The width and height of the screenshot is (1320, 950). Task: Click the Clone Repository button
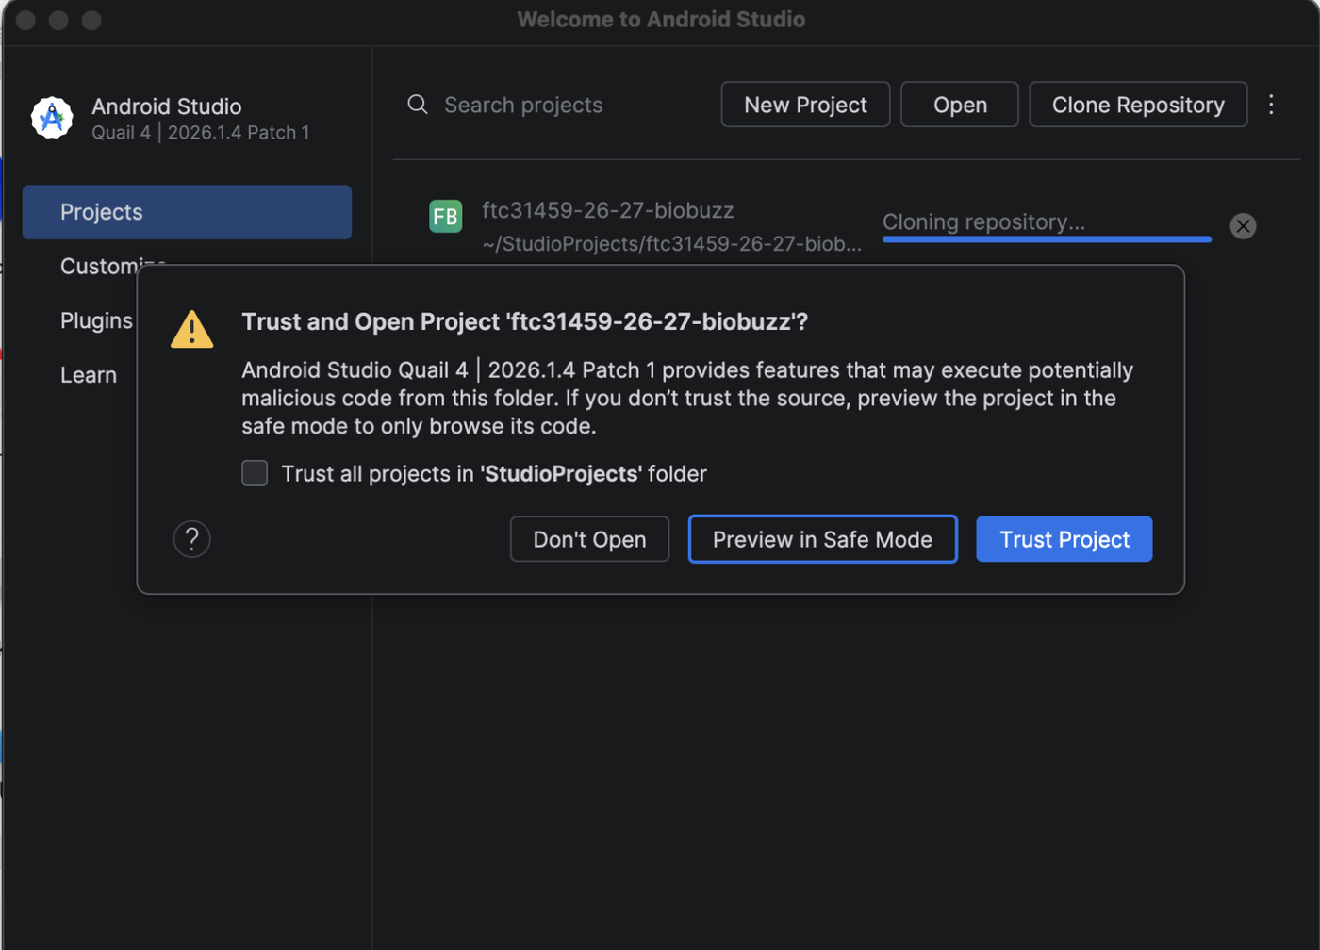click(x=1138, y=105)
